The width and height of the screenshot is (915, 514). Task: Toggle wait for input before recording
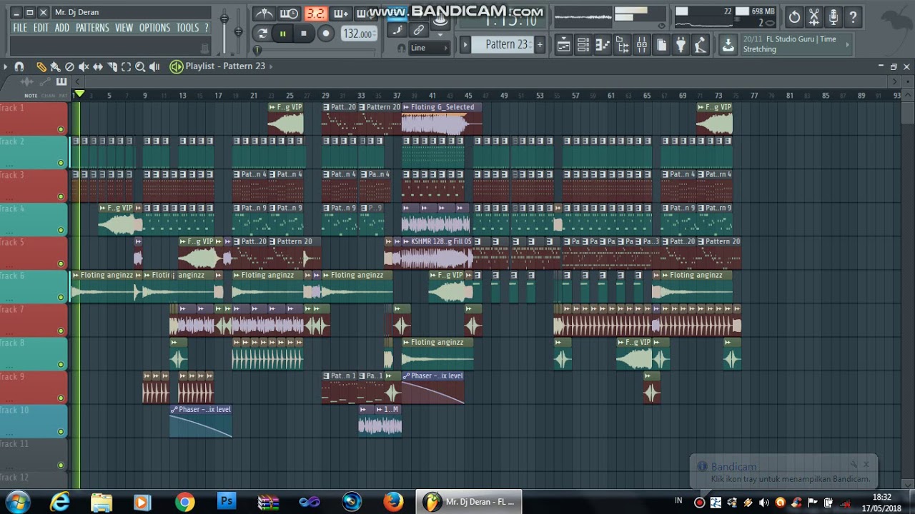pyautogui.click(x=290, y=14)
